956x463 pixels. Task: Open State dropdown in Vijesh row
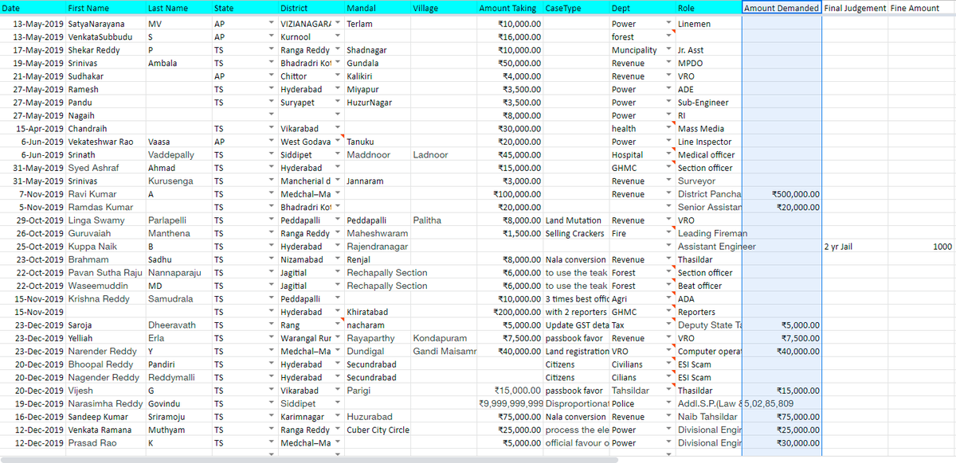pos(272,391)
